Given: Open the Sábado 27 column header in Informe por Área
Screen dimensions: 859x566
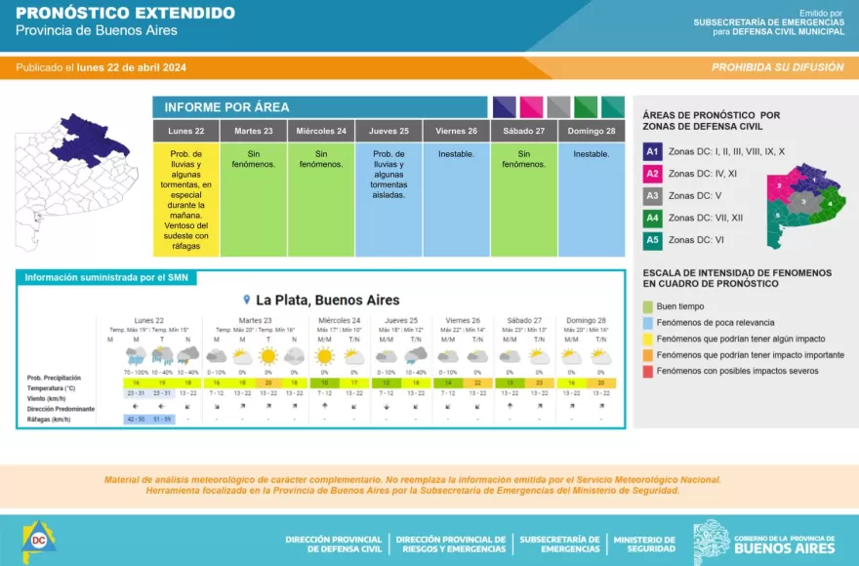Looking at the screenshot, I should pyautogui.click(x=524, y=131).
